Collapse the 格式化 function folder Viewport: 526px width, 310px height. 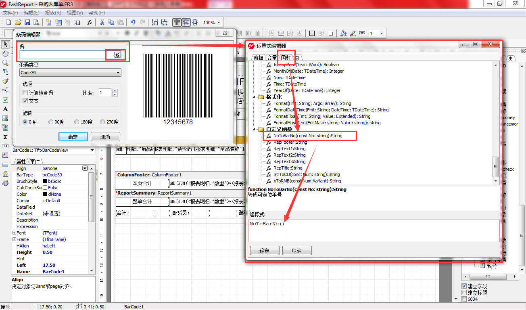pyautogui.click(x=255, y=97)
